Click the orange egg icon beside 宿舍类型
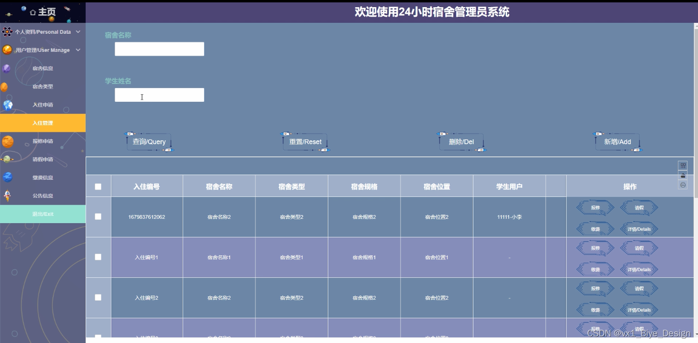This screenshot has height=343, width=698. (4, 87)
